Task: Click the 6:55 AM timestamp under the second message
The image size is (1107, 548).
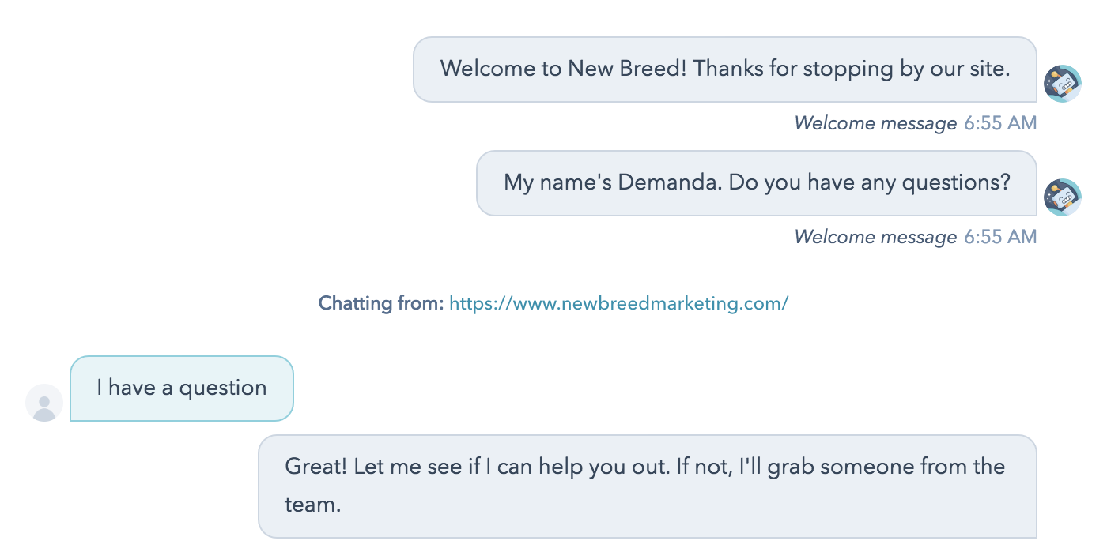Action: coord(1000,237)
